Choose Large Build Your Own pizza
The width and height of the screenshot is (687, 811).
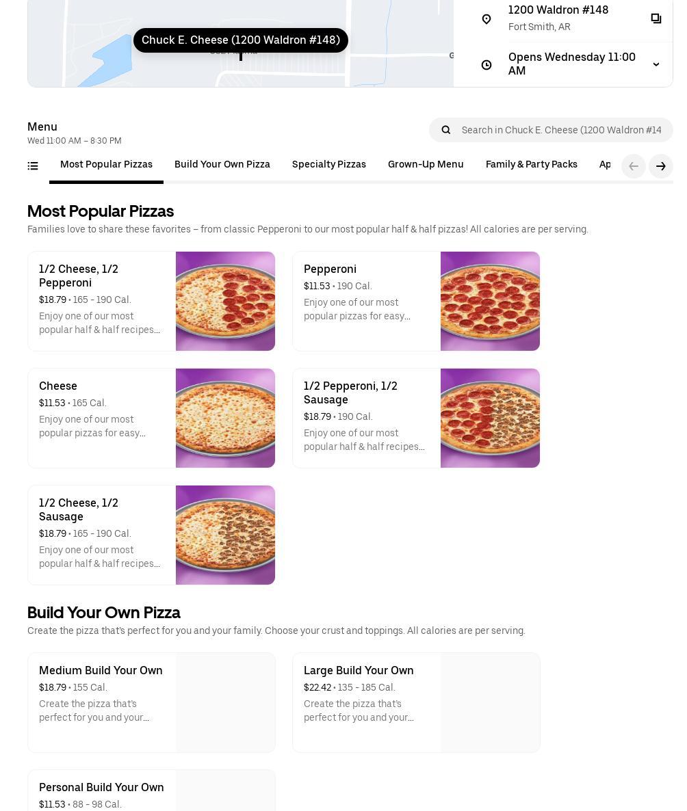(x=366, y=702)
